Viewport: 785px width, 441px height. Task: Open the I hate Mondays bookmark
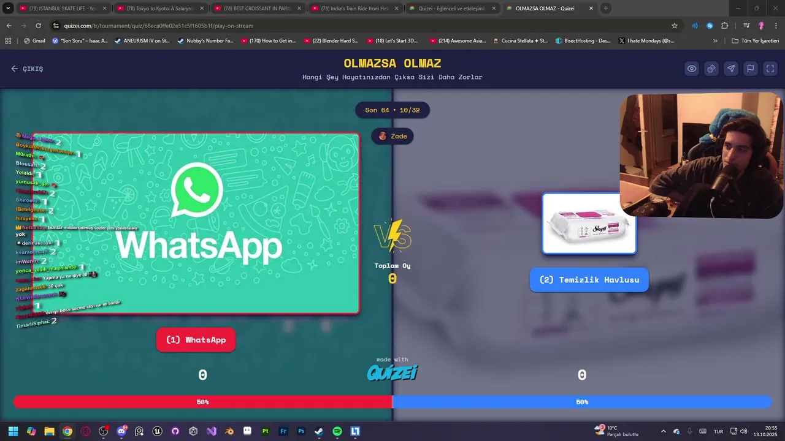646,40
